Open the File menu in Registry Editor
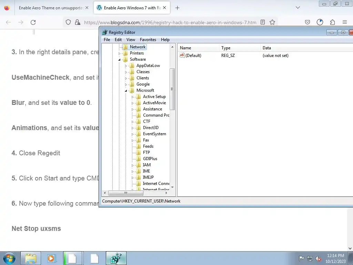 coord(107,40)
